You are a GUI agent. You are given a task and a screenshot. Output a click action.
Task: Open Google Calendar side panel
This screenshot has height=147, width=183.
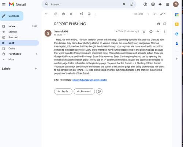click(177, 15)
